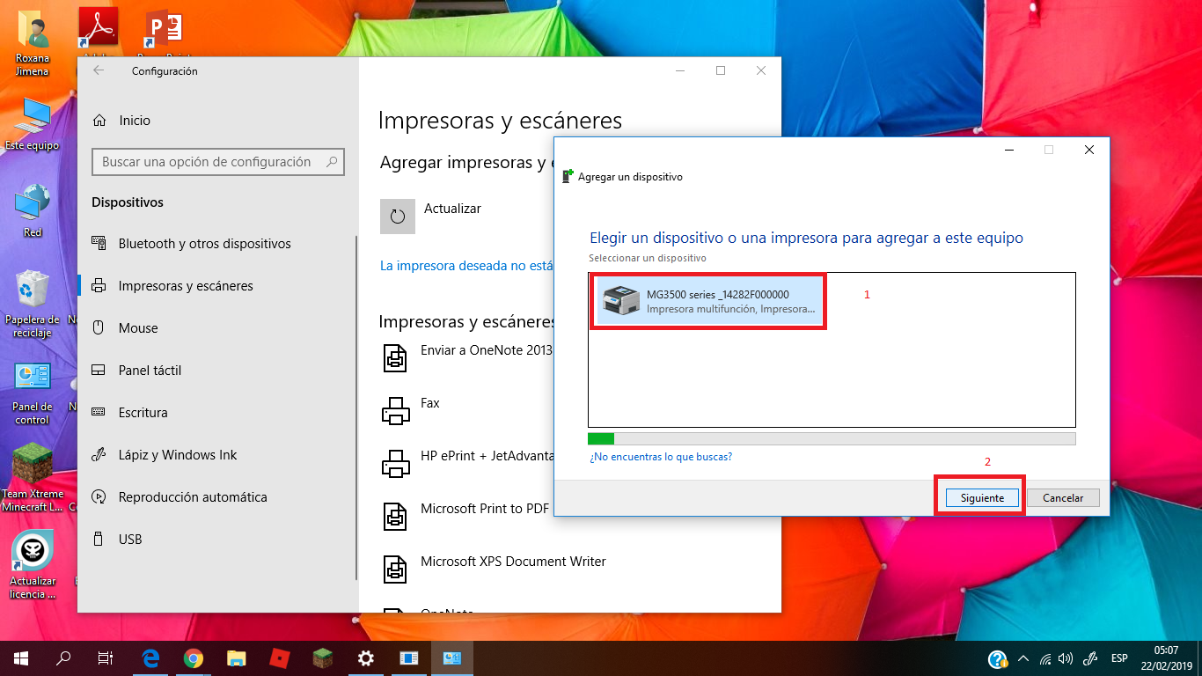Show hidden tray icons chevron

[1022, 658]
